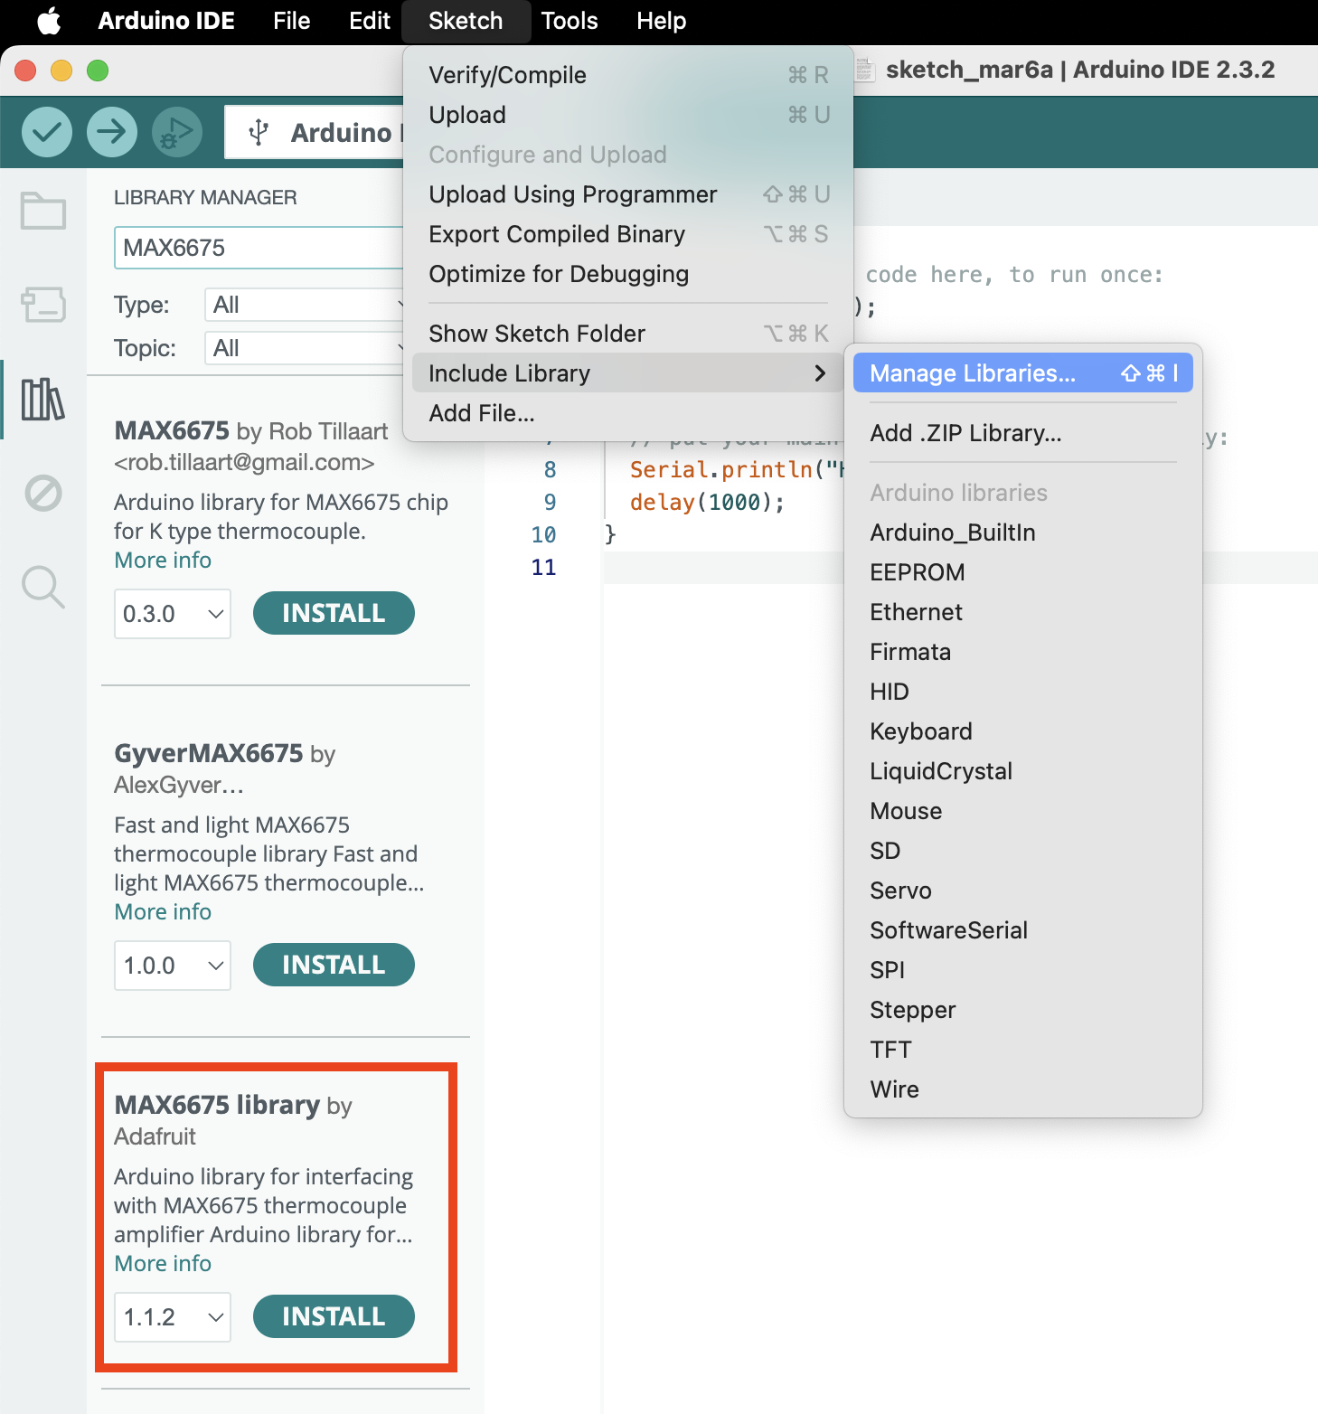This screenshot has width=1318, height=1414.
Task: Click line number 11 in editor
Action: 543,568
